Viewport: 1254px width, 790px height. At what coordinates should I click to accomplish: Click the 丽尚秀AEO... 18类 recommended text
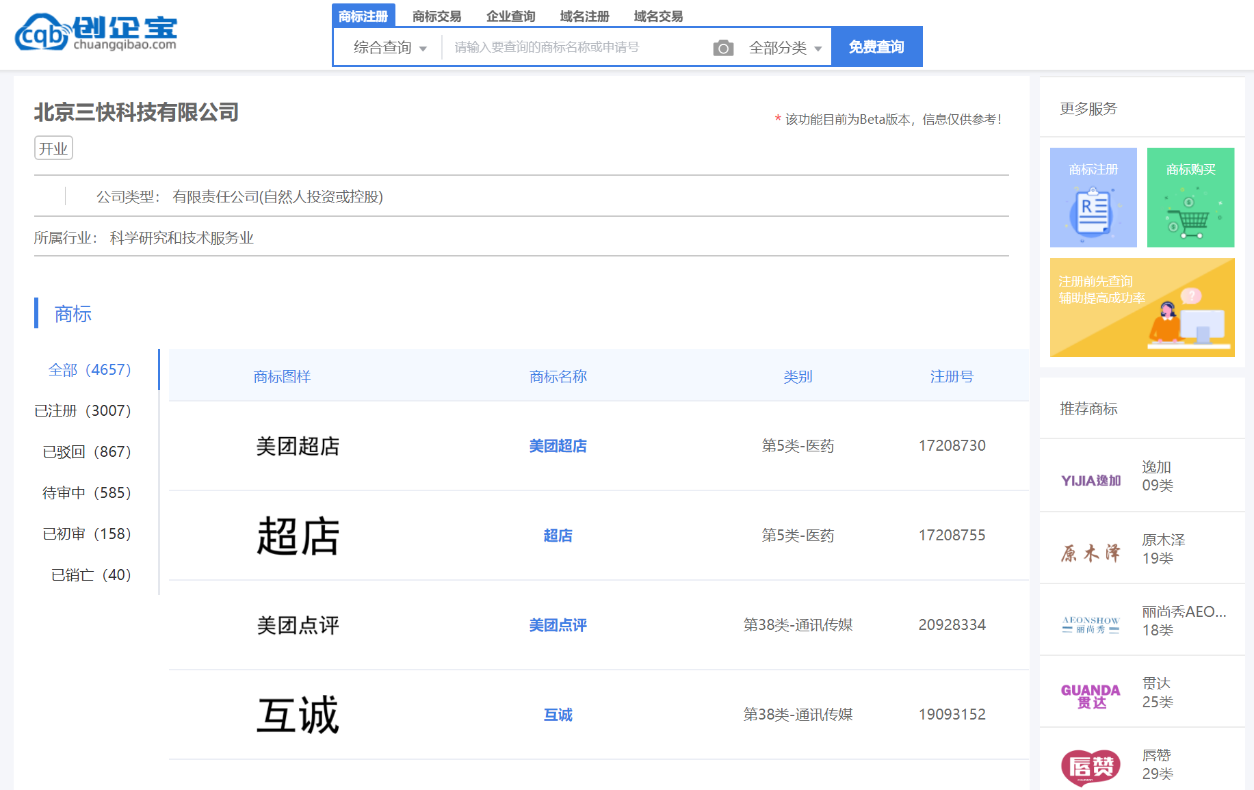[x=1184, y=621]
